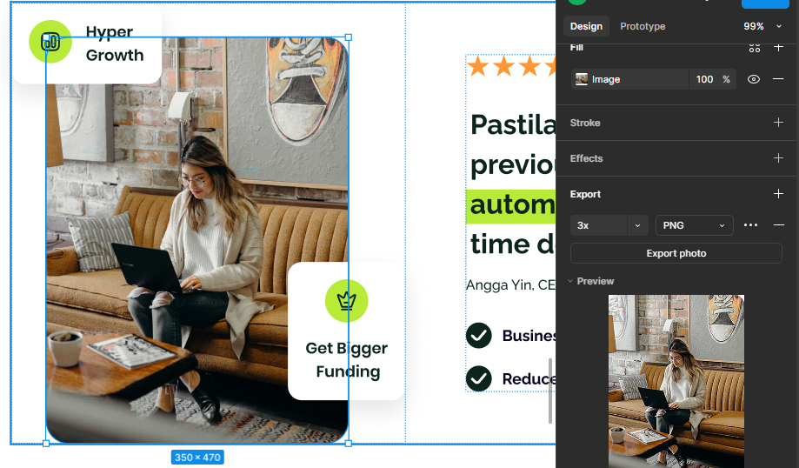Click the Image fill label
The image size is (799, 468).
(606, 79)
